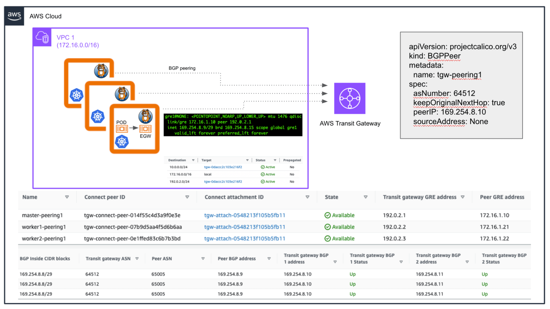Image resolution: width=550 pixels, height=309 pixels.
Task: Click the Peer GRE address column header
Action: pos(502,197)
